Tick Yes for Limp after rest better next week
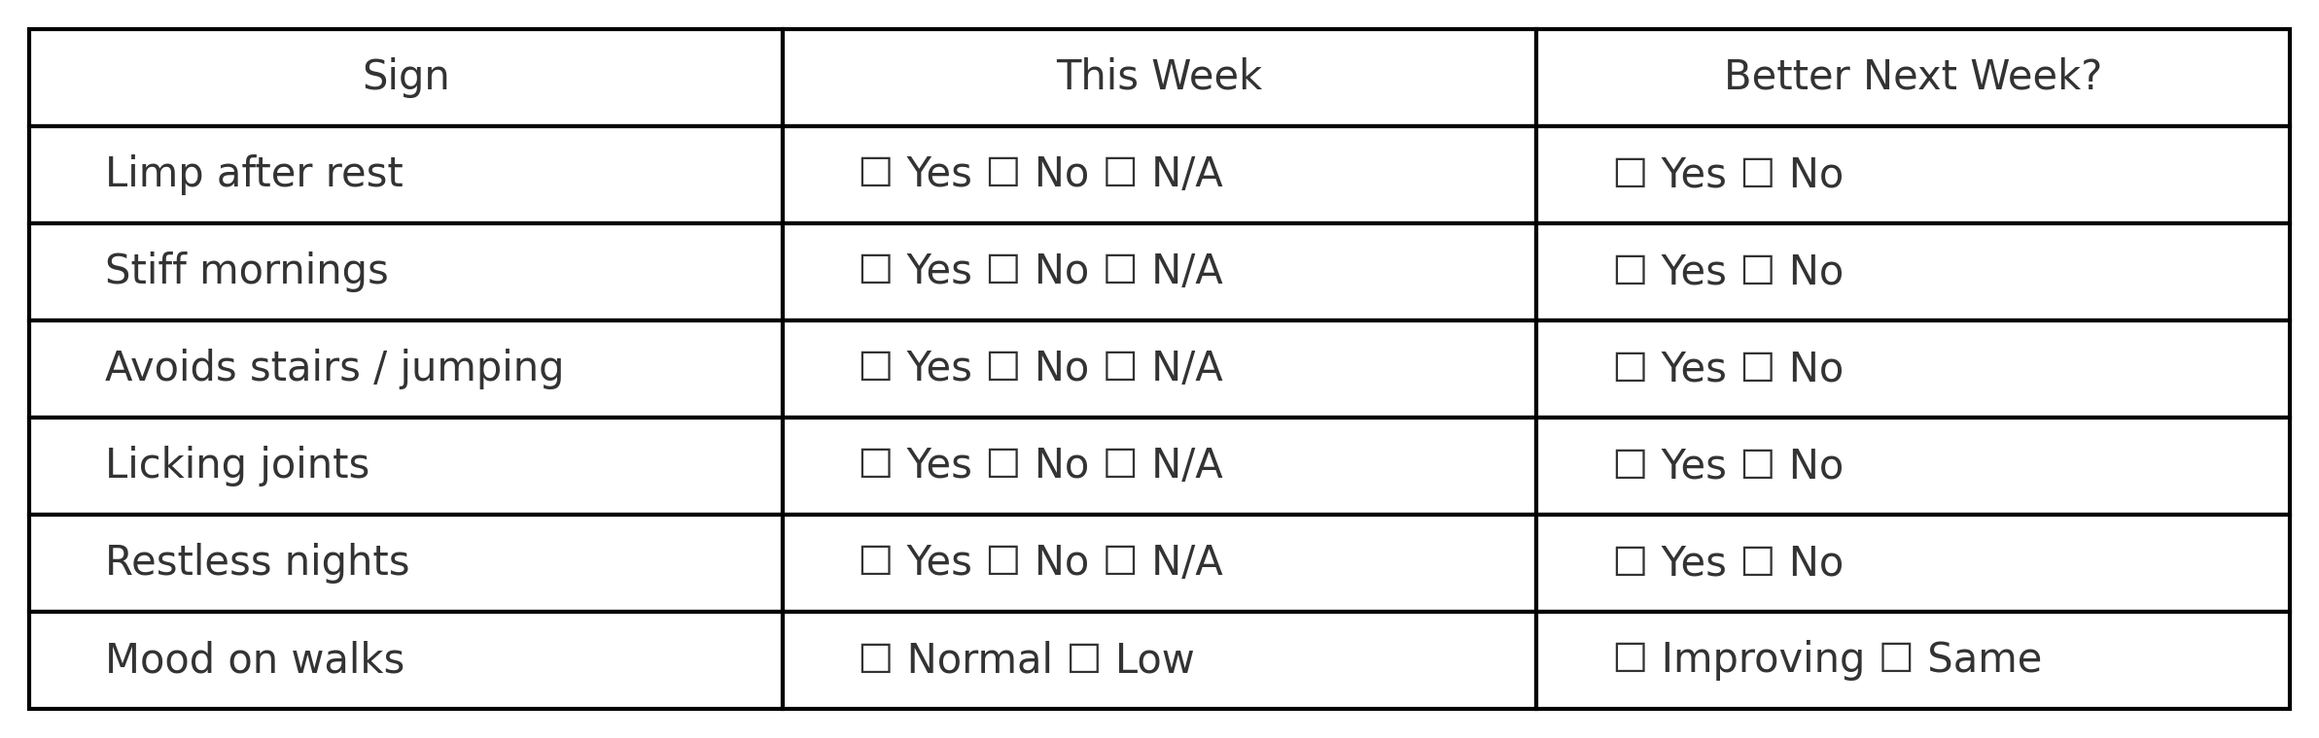 tap(1630, 174)
